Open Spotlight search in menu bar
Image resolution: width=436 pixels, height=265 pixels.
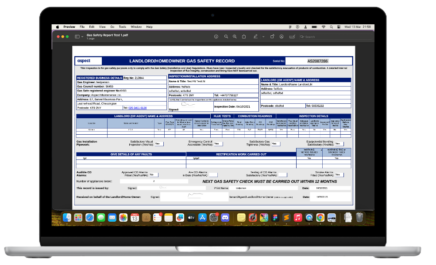point(331,27)
